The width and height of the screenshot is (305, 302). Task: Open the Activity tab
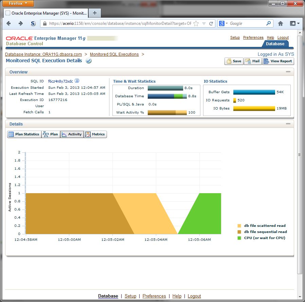pos(72,134)
